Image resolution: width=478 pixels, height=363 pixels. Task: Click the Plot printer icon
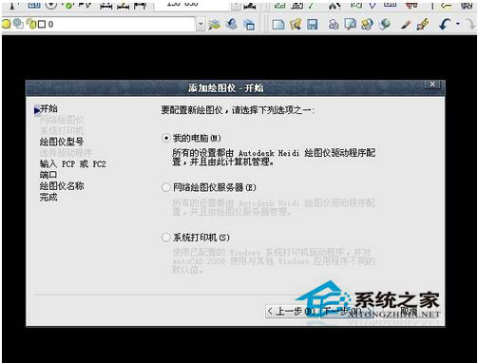click(x=334, y=25)
